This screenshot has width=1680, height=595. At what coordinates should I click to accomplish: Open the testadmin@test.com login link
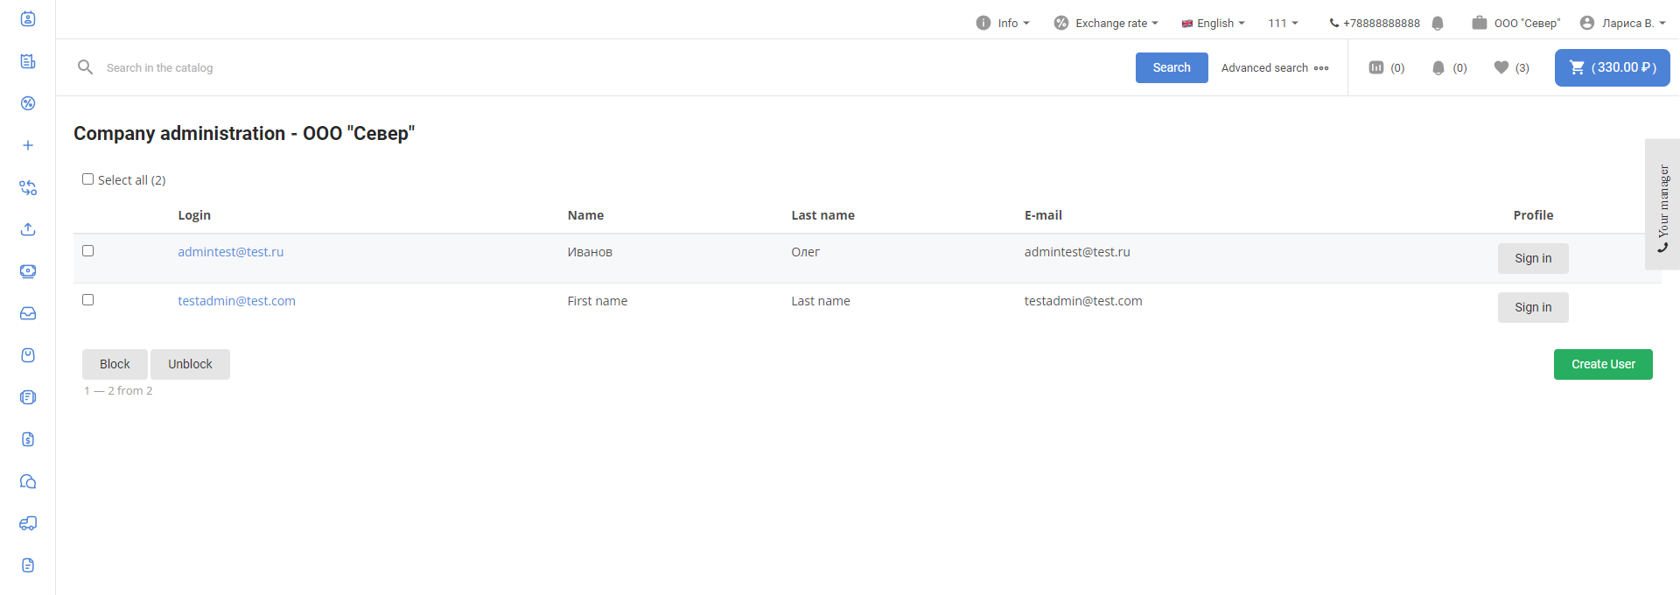[x=236, y=301]
